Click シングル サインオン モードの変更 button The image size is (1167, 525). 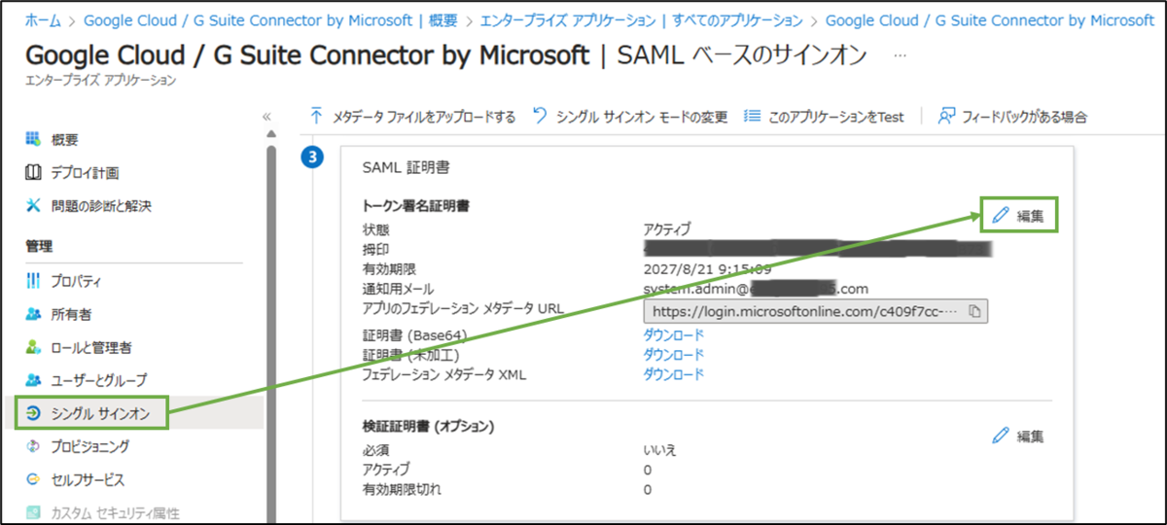(x=630, y=117)
